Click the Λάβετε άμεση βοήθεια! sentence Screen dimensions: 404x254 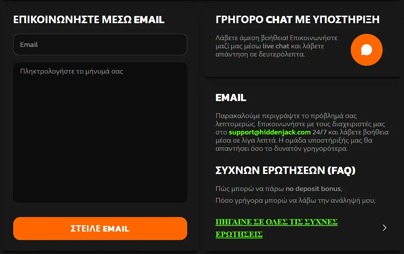point(252,38)
